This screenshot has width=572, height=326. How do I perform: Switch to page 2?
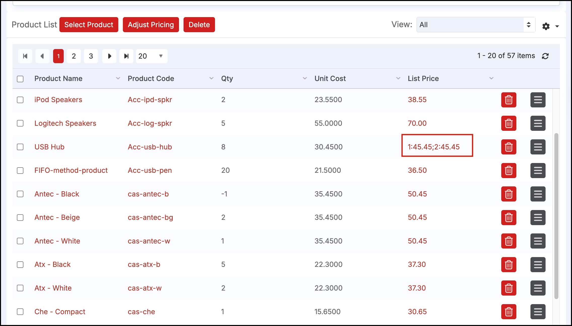click(74, 56)
